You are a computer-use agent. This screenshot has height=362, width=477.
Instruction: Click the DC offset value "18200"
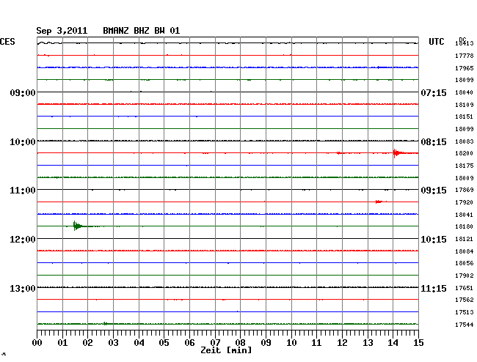point(465,153)
